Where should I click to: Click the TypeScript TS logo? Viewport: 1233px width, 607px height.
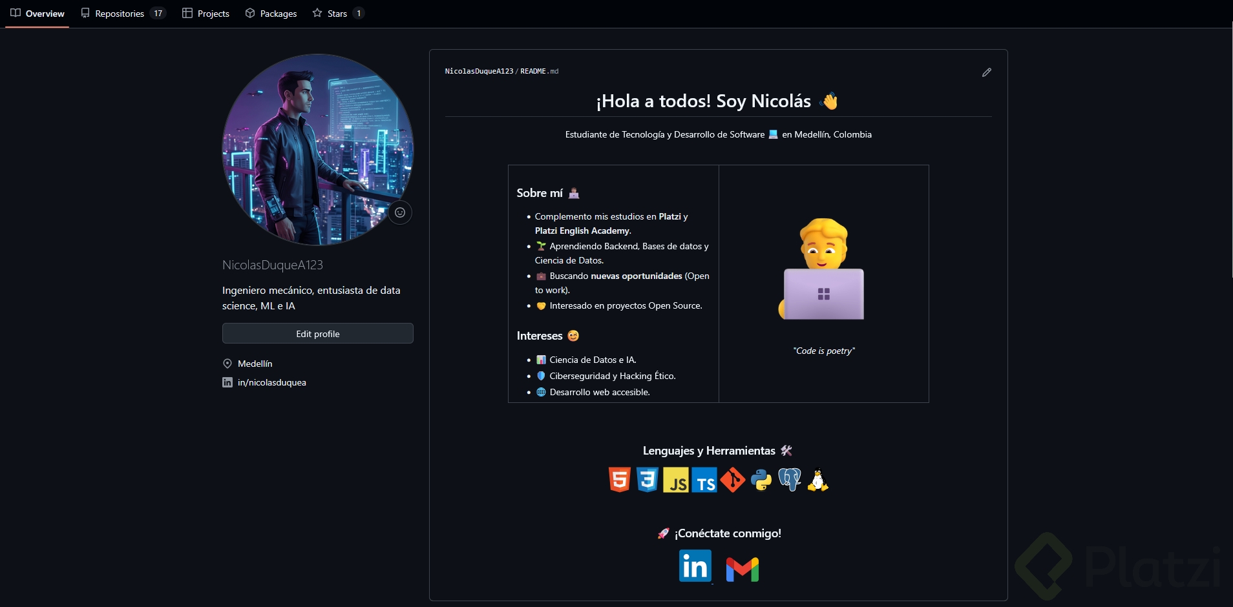[x=704, y=480]
